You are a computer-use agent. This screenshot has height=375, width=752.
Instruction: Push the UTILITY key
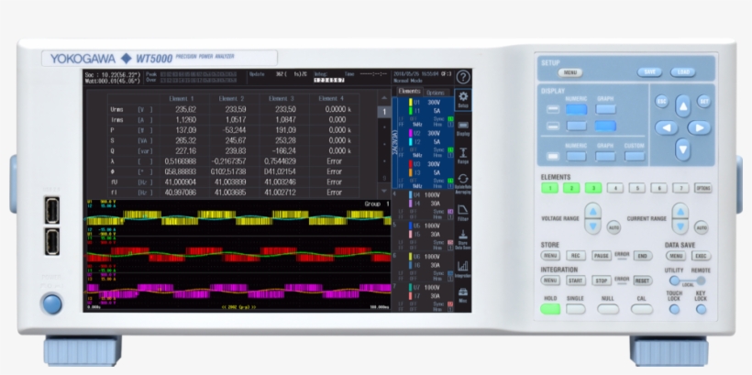675,281
